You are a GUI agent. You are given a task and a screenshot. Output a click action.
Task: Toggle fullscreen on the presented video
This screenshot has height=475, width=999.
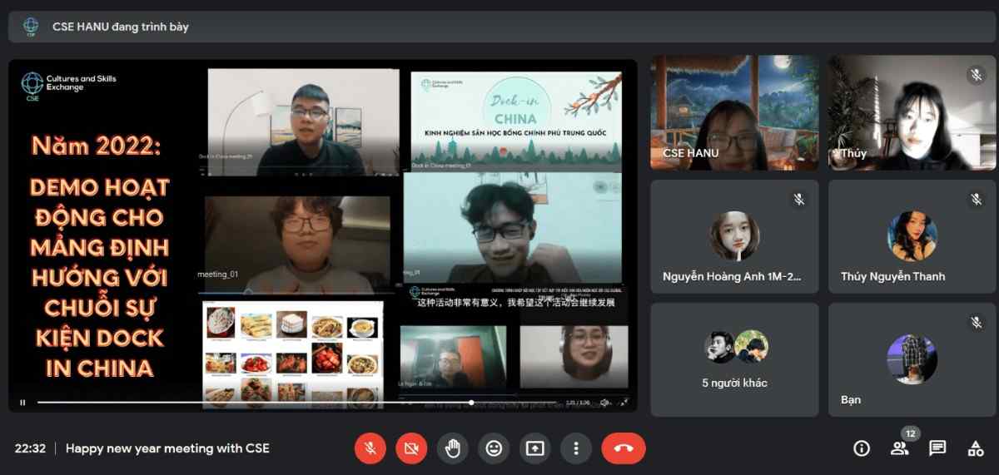pos(624,403)
